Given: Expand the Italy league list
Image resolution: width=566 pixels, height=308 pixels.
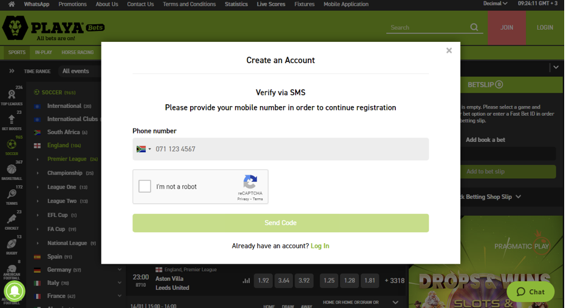Looking at the screenshot, I should 119,283.
